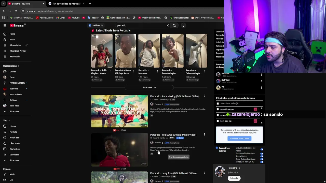Click the YouTube Premium logo
The height and width of the screenshot is (183, 326).
pyautogui.click(x=17, y=25)
